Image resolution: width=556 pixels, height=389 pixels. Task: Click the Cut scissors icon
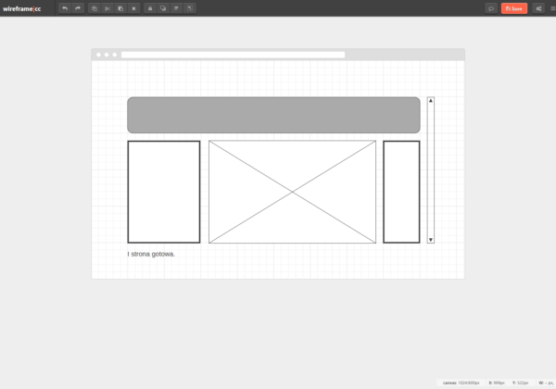(x=107, y=8)
